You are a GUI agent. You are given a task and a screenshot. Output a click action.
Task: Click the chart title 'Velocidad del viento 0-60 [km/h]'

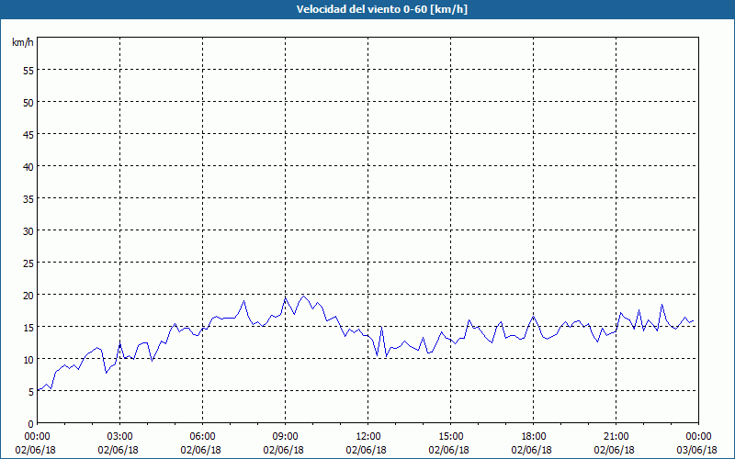pos(381,9)
